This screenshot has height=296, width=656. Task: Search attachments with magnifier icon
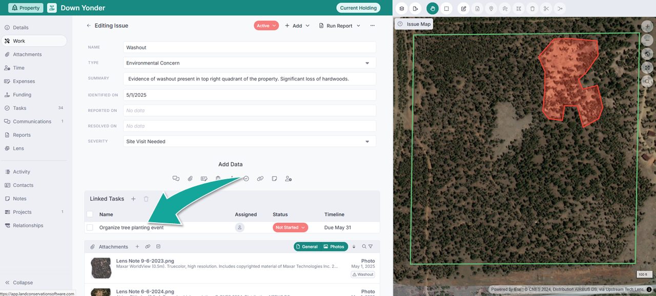tap(364, 247)
